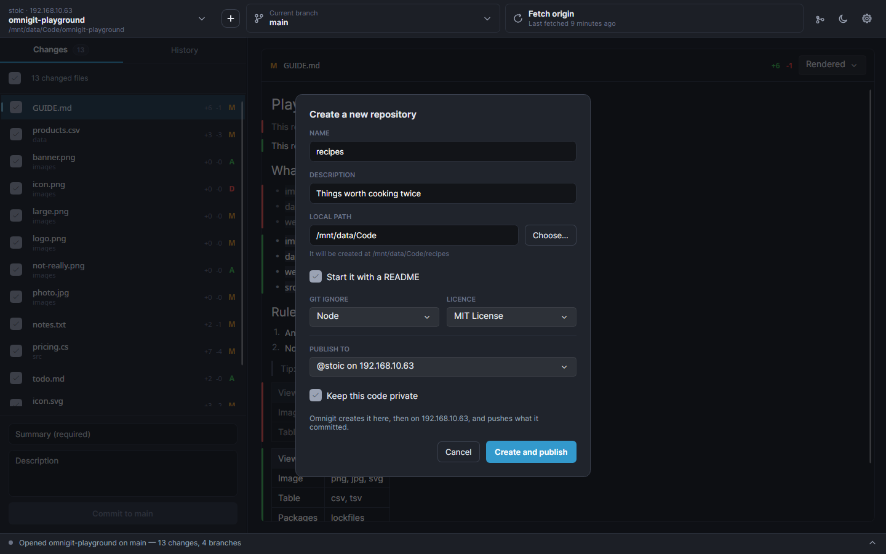Open settings gear icon

867,18
